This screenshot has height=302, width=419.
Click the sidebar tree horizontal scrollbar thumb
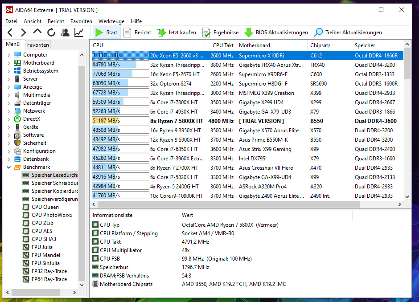[36, 292]
